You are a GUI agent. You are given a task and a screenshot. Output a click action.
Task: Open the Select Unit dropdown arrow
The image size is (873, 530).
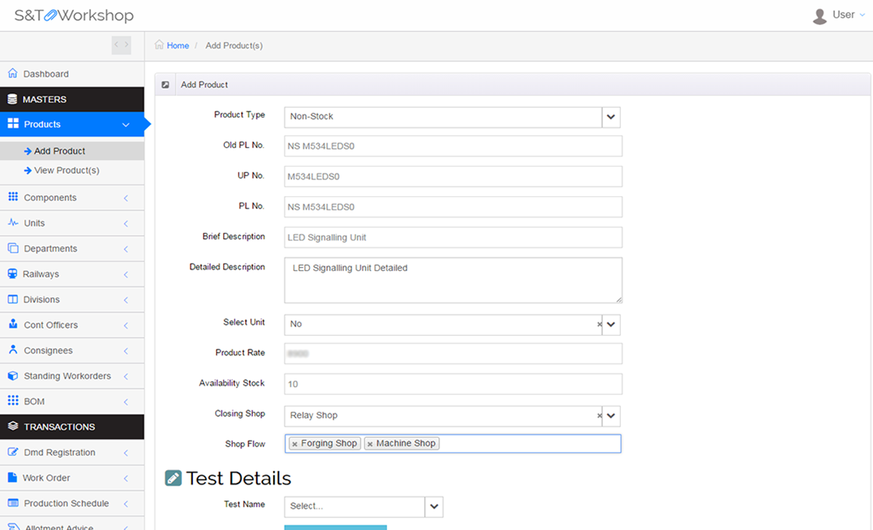pyautogui.click(x=611, y=325)
